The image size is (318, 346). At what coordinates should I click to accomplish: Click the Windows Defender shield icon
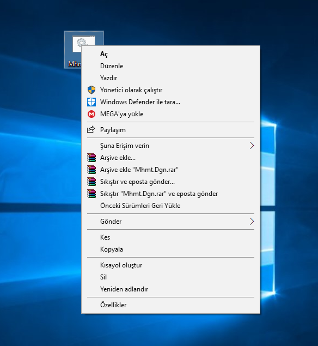click(x=91, y=102)
